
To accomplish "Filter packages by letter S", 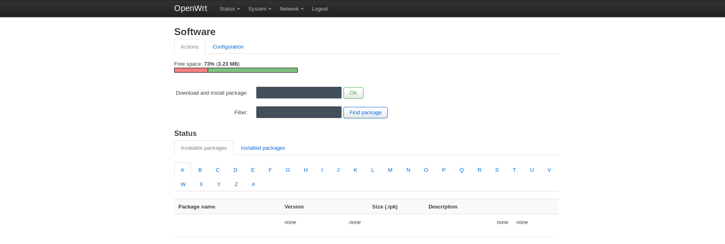I will pyautogui.click(x=497, y=170).
